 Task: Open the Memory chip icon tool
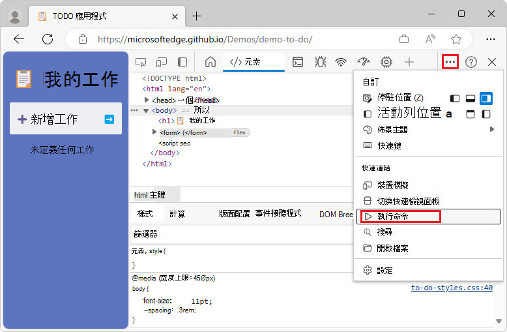click(x=386, y=62)
